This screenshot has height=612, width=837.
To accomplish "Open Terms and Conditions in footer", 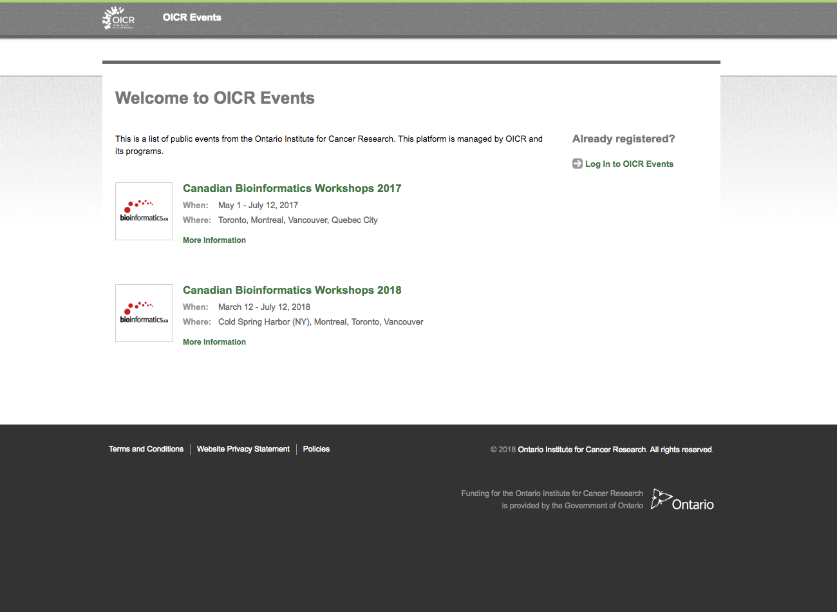I will pyautogui.click(x=146, y=449).
